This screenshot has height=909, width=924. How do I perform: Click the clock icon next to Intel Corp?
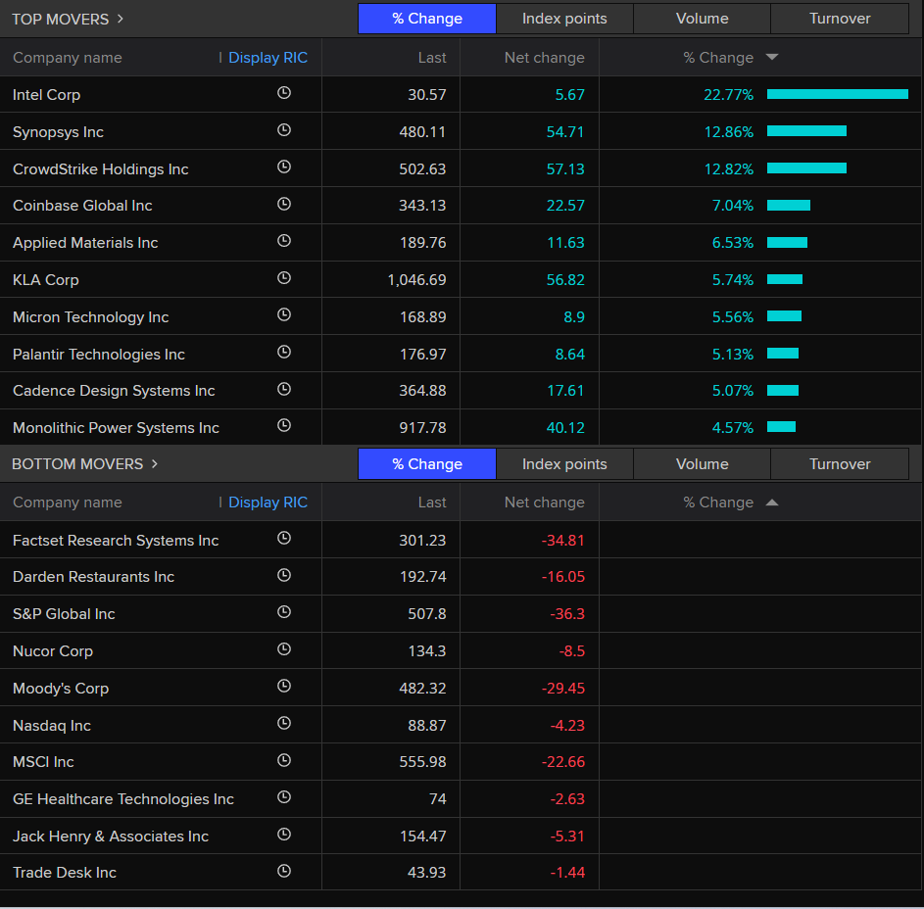coord(284,93)
